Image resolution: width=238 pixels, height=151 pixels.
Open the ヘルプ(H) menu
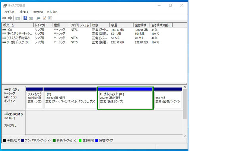[x=52, y=12]
